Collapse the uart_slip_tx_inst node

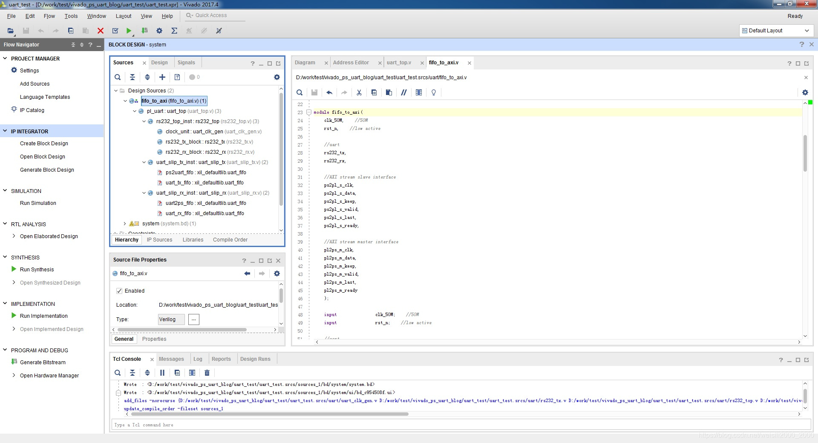click(x=144, y=162)
